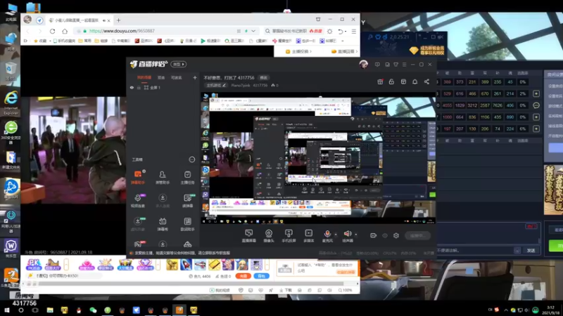Add 多媒体 media source
Screen dimensions: 563x316
tap(308, 236)
